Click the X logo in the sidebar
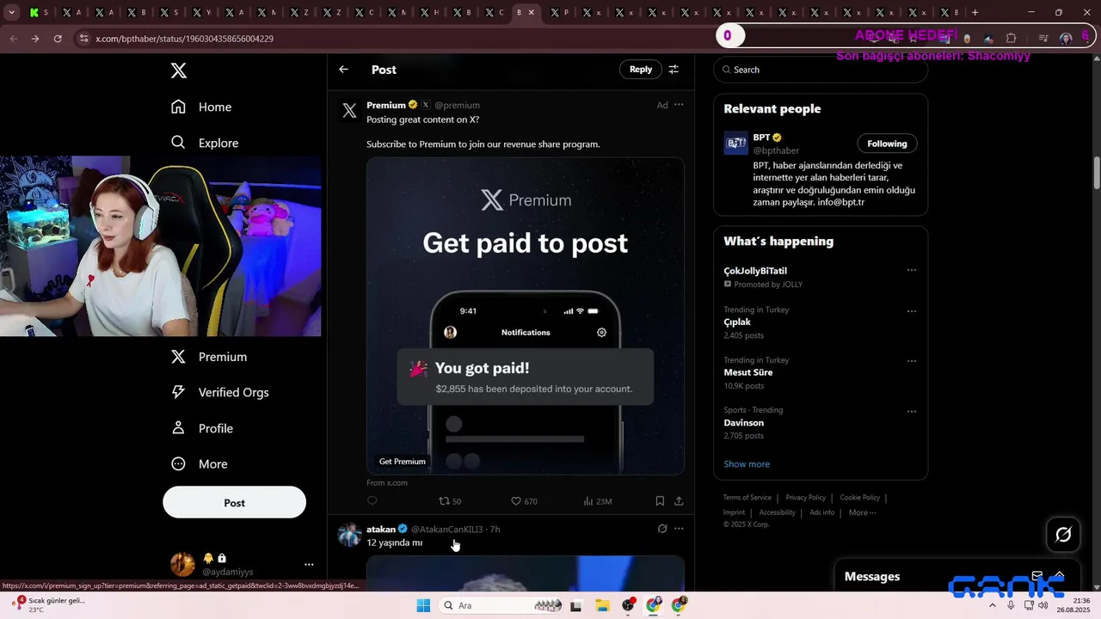This screenshot has width=1101, height=619. [179, 70]
